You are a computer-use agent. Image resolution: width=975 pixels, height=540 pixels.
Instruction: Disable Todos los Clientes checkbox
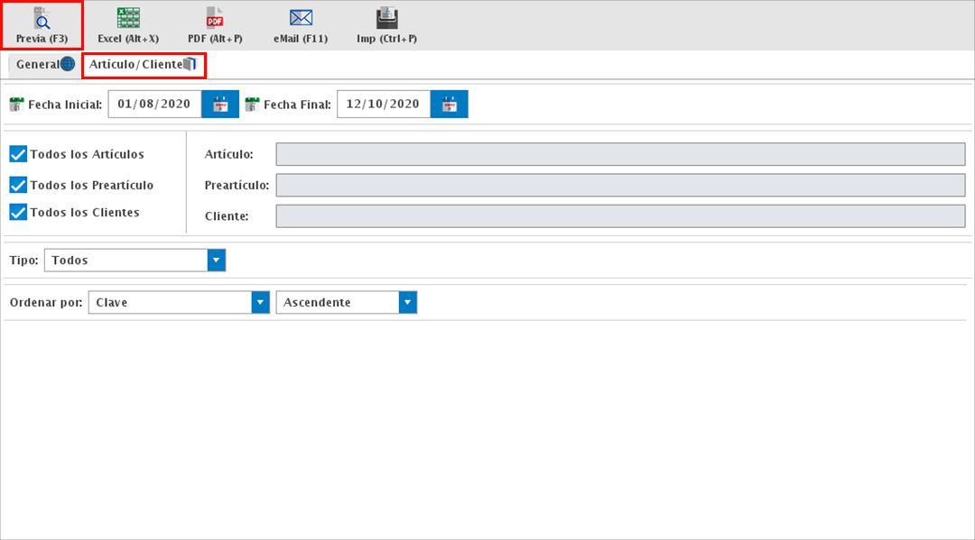18,213
